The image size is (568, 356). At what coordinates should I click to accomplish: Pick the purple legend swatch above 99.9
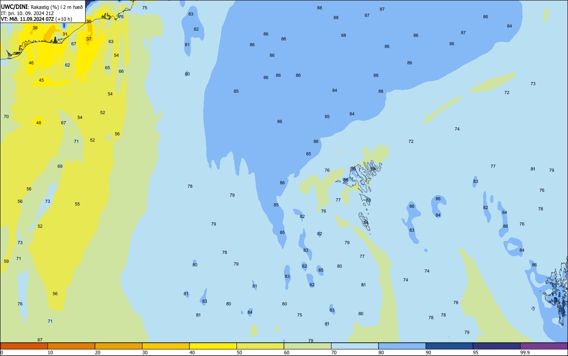[x=544, y=346]
